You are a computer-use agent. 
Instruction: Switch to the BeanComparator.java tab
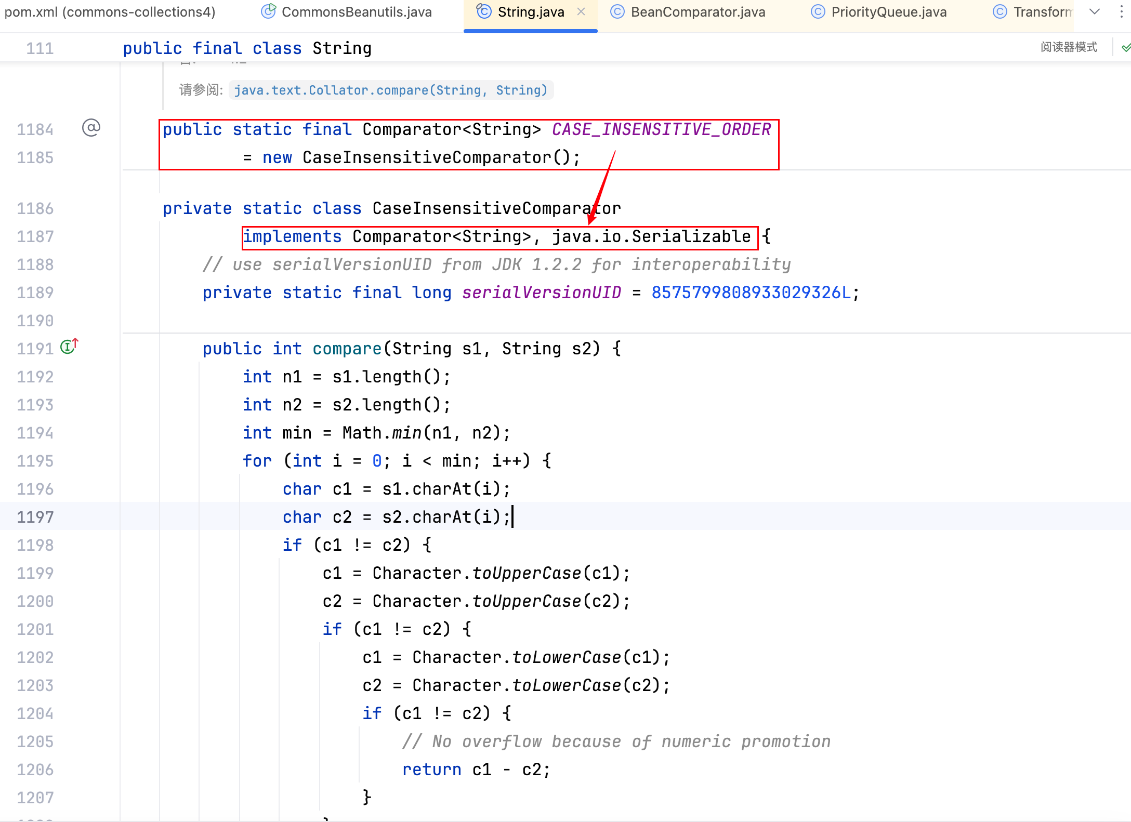[698, 11]
